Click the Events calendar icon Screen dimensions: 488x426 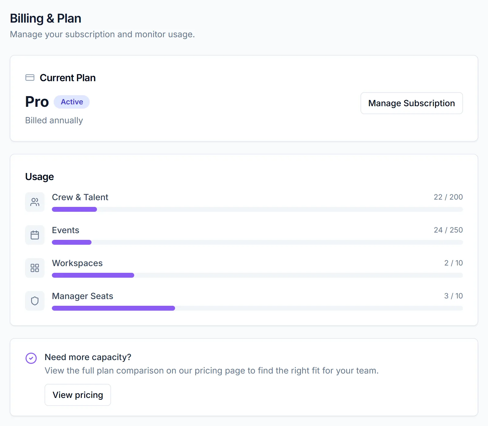click(35, 235)
